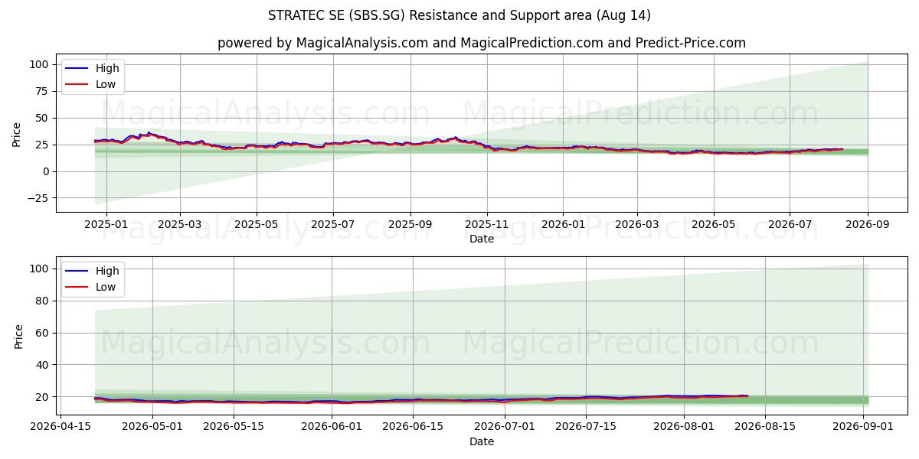Click the top chart 'Date' axis label
The image size is (919, 459).
482,239
